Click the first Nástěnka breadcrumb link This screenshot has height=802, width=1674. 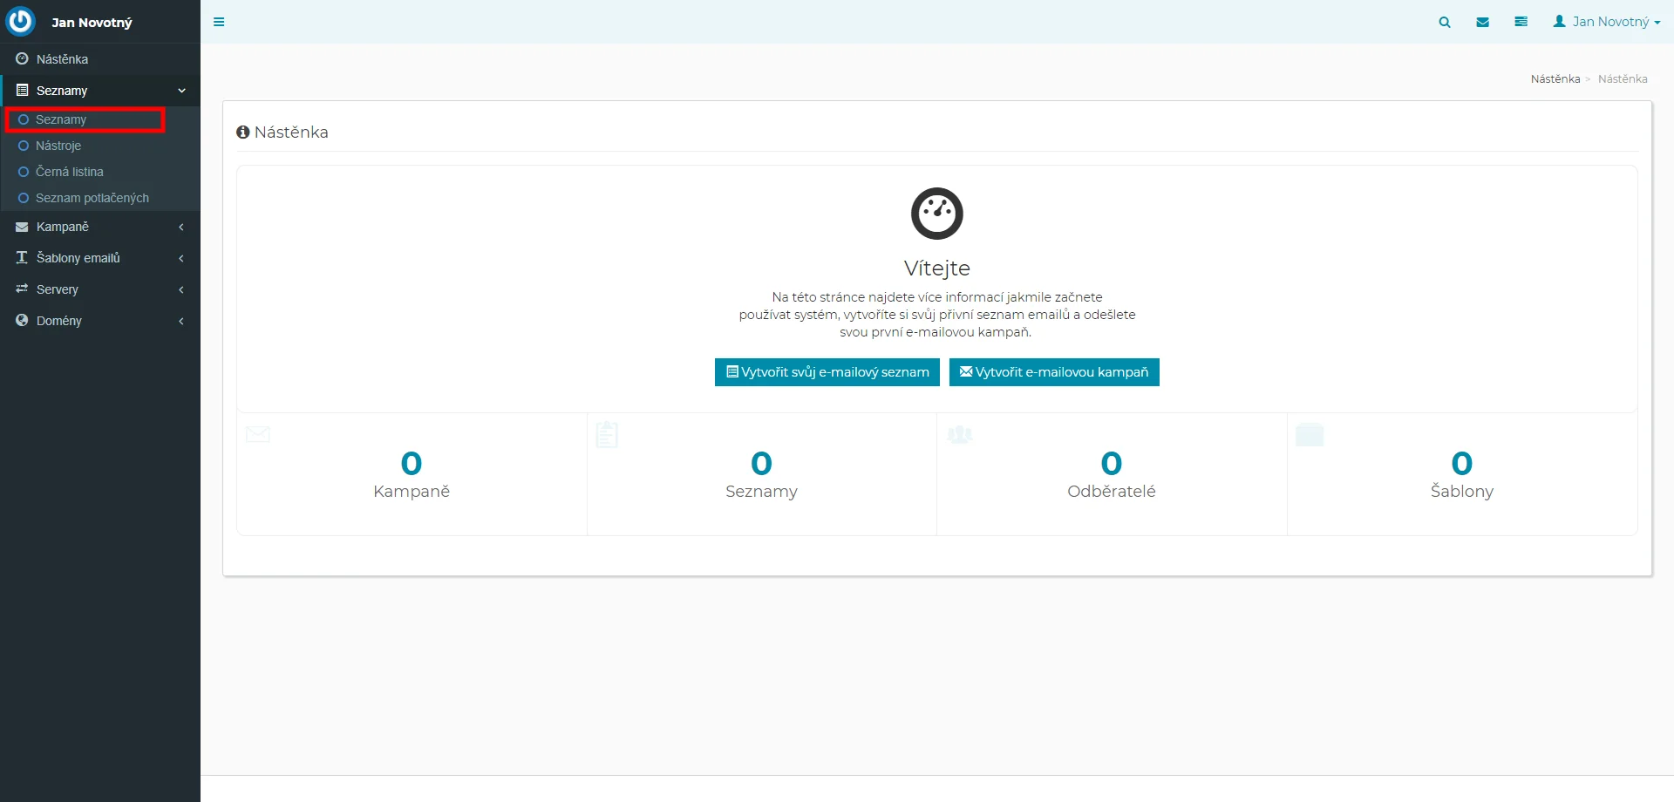(1555, 79)
